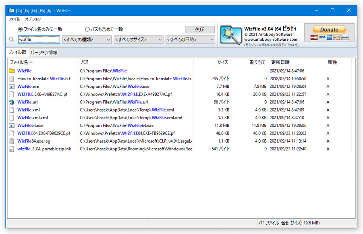The width and height of the screenshot is (363, 234).
Task: Click the WizFile64.exe application icon
Action: click(x=12, y=125)
